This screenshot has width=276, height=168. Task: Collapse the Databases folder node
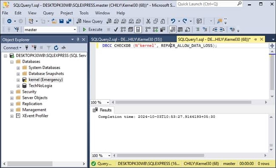pos(12,62)
